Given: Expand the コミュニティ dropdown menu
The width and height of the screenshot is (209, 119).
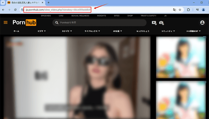Looking at the screenshot, I should 168,31.
